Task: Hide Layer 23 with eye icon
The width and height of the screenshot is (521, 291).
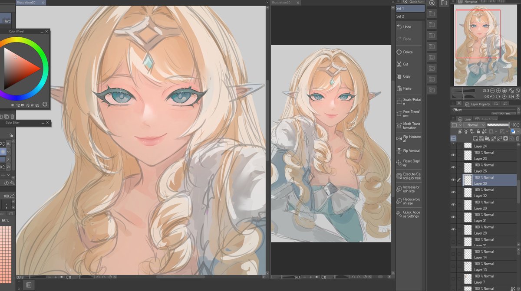Action: tap(453, 155)
